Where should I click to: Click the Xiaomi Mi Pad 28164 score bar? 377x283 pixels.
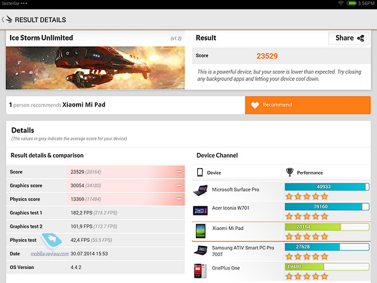(x=327, y=227)
